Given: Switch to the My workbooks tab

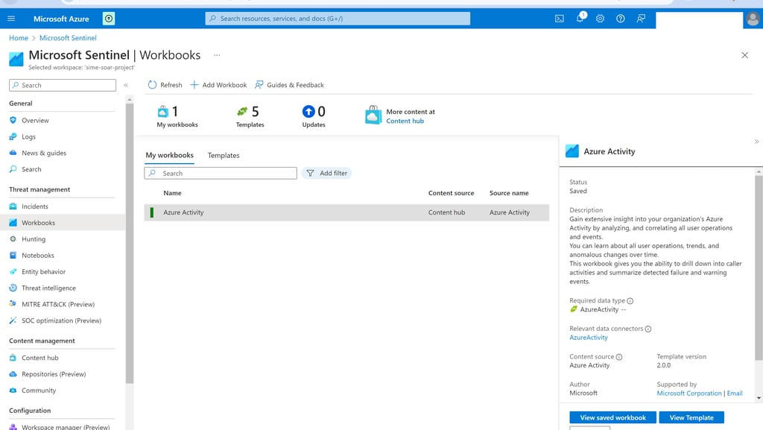Looking at the screenshot, I should pyautogui.click(x=169, y=155).
